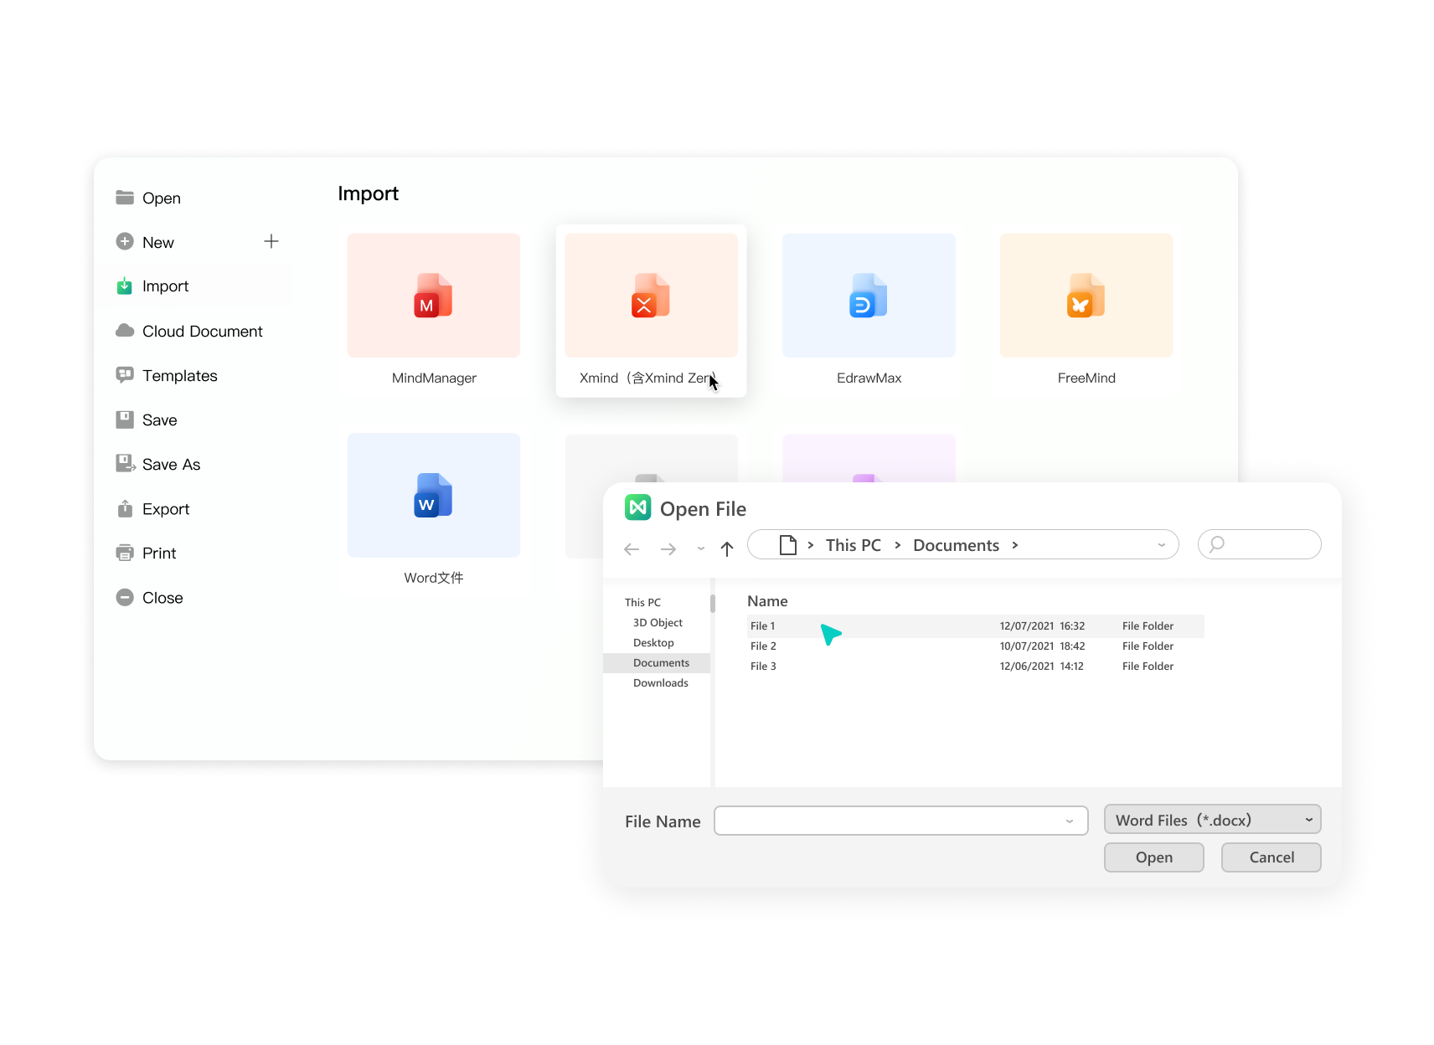
Task: Expand chevron between This PC and Documents
Action: point(898,545)
